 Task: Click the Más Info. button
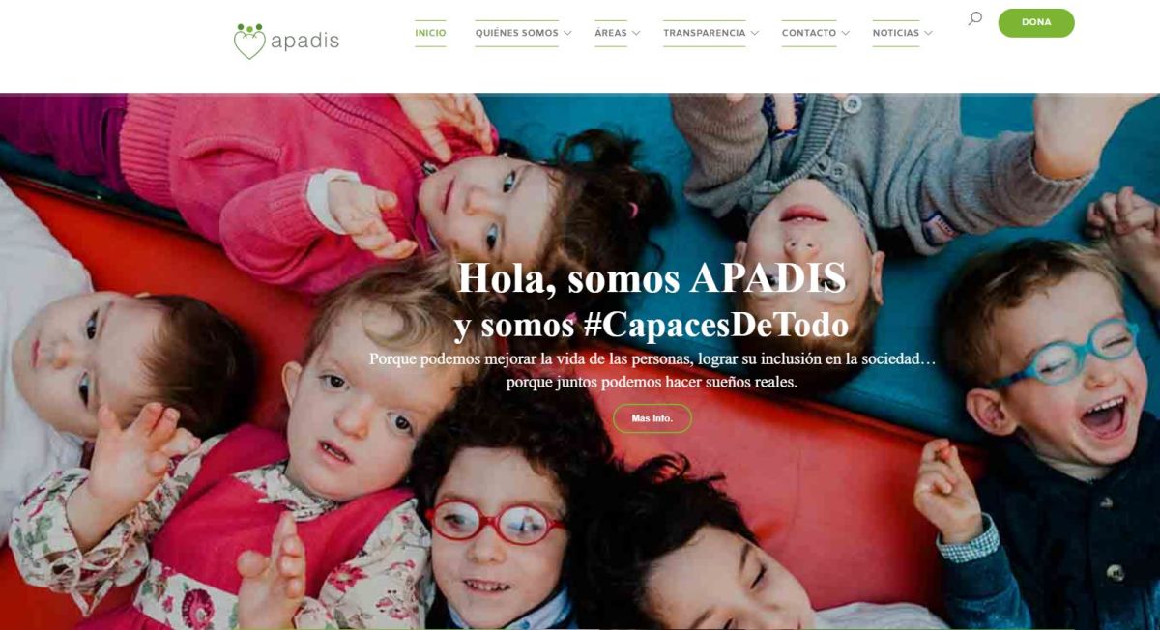click(x=652, y=418)
